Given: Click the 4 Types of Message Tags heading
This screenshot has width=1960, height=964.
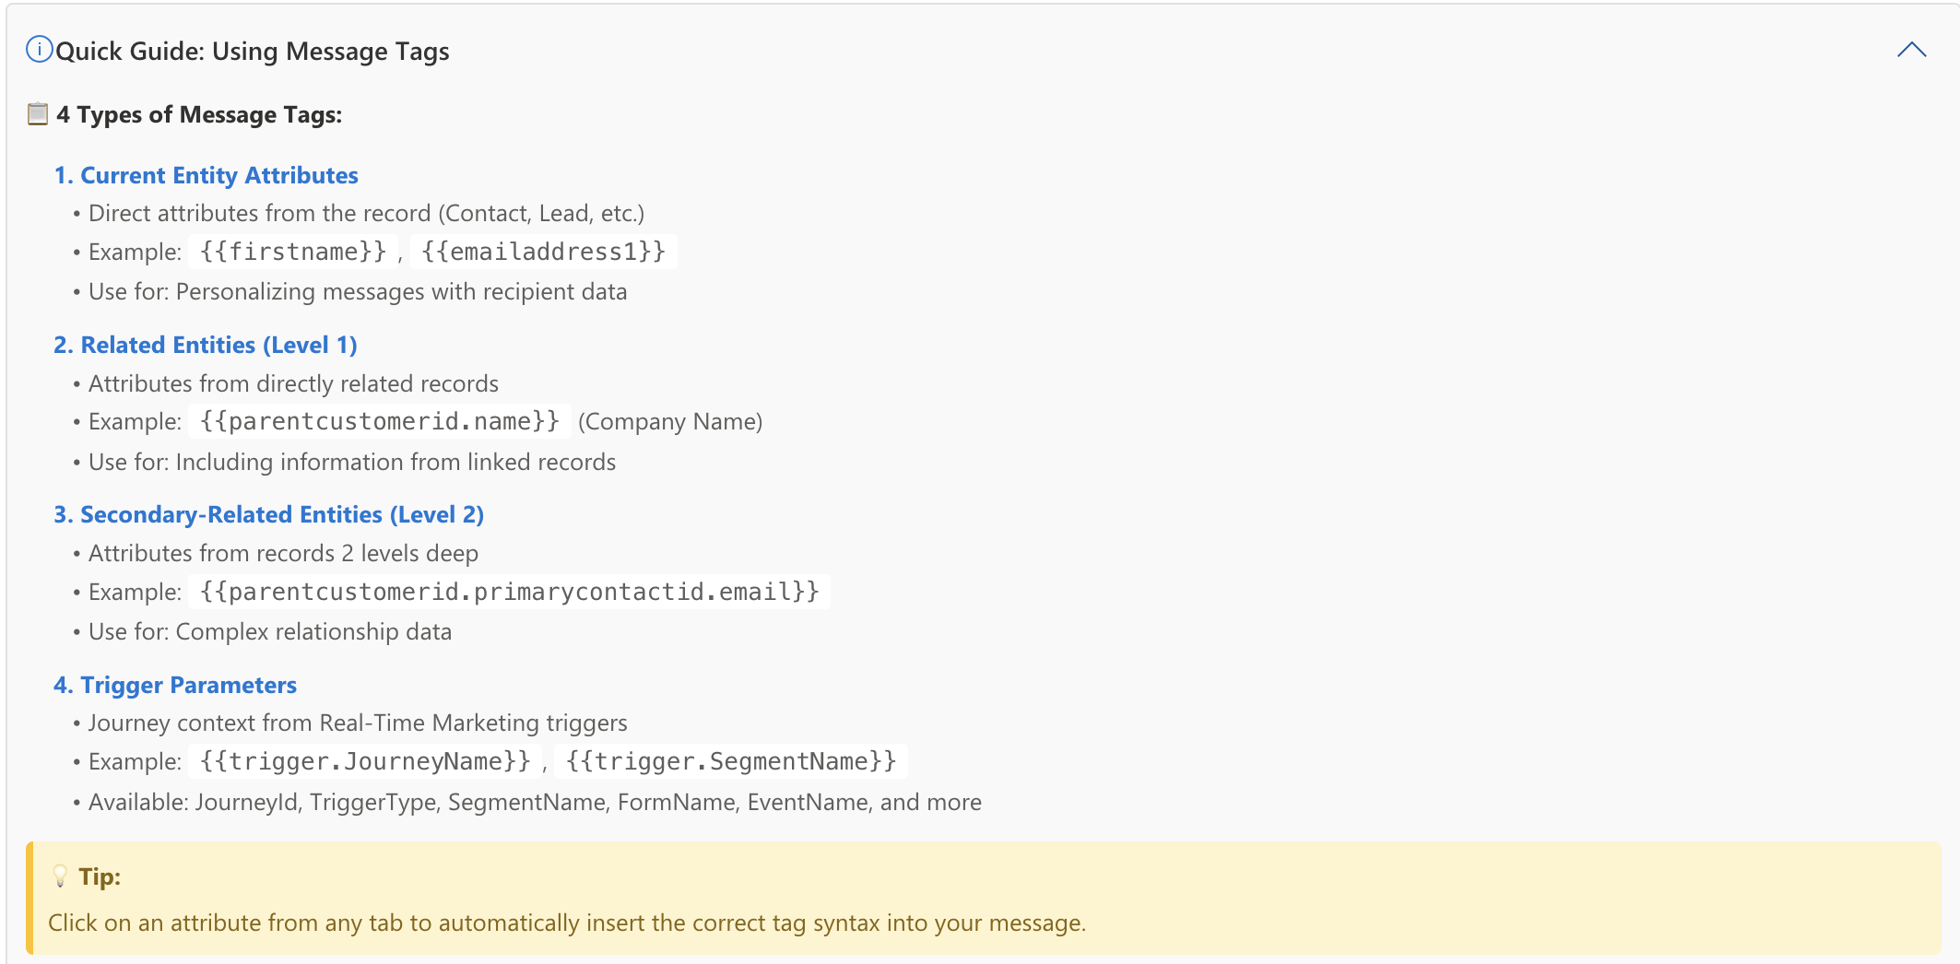Looking at the screenshot, I should pyautogui.click(x=199, y=114).
